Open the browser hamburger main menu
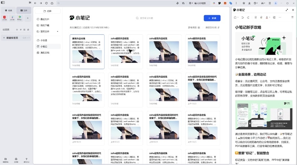297x165 pixels. (x=270, y=3)
